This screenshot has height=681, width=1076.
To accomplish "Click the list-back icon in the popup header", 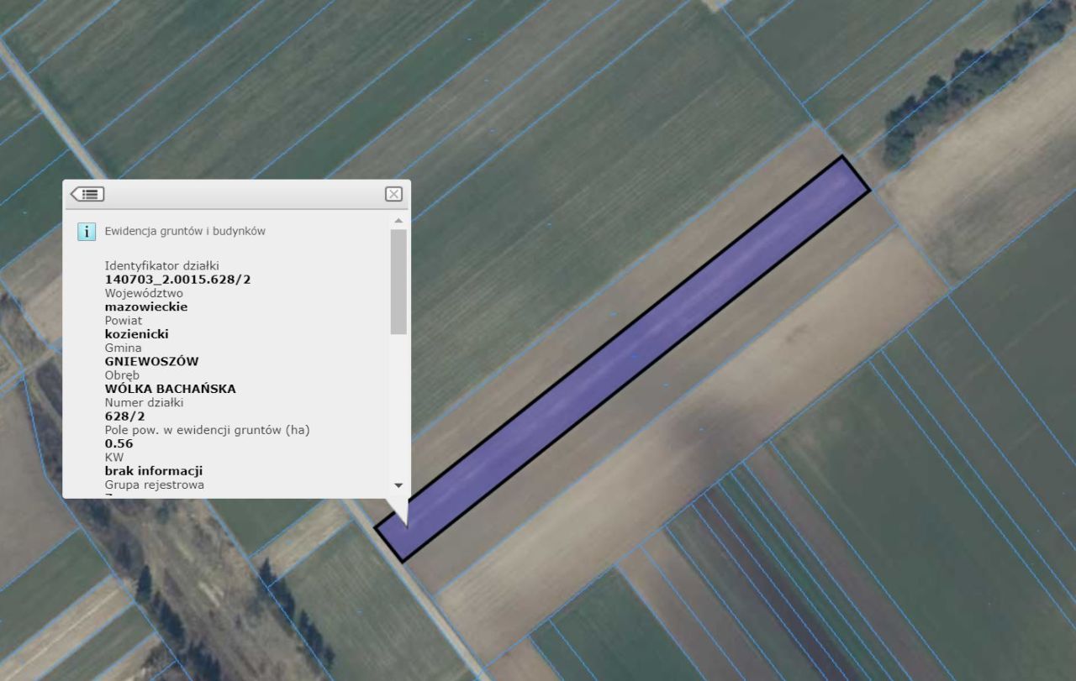I will pos(87,194).
